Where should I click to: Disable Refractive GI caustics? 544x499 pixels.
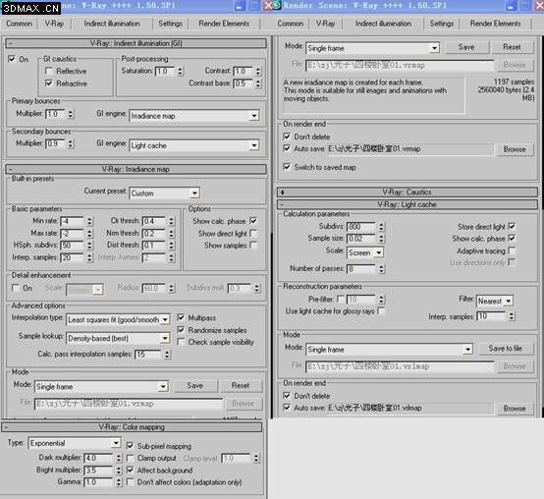[x=49, y=83]
